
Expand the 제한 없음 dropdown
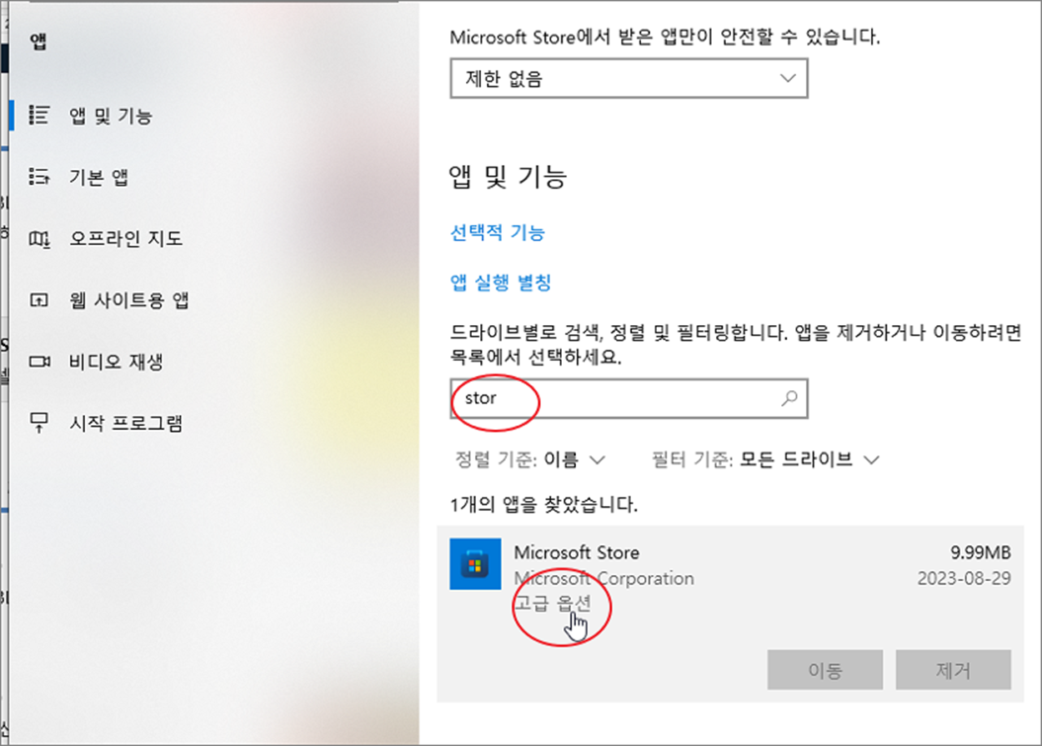[629, 78]
